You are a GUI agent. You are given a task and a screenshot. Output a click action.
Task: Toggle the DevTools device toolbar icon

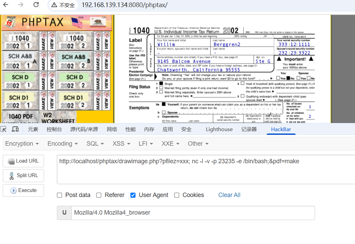tap(15, 129)
